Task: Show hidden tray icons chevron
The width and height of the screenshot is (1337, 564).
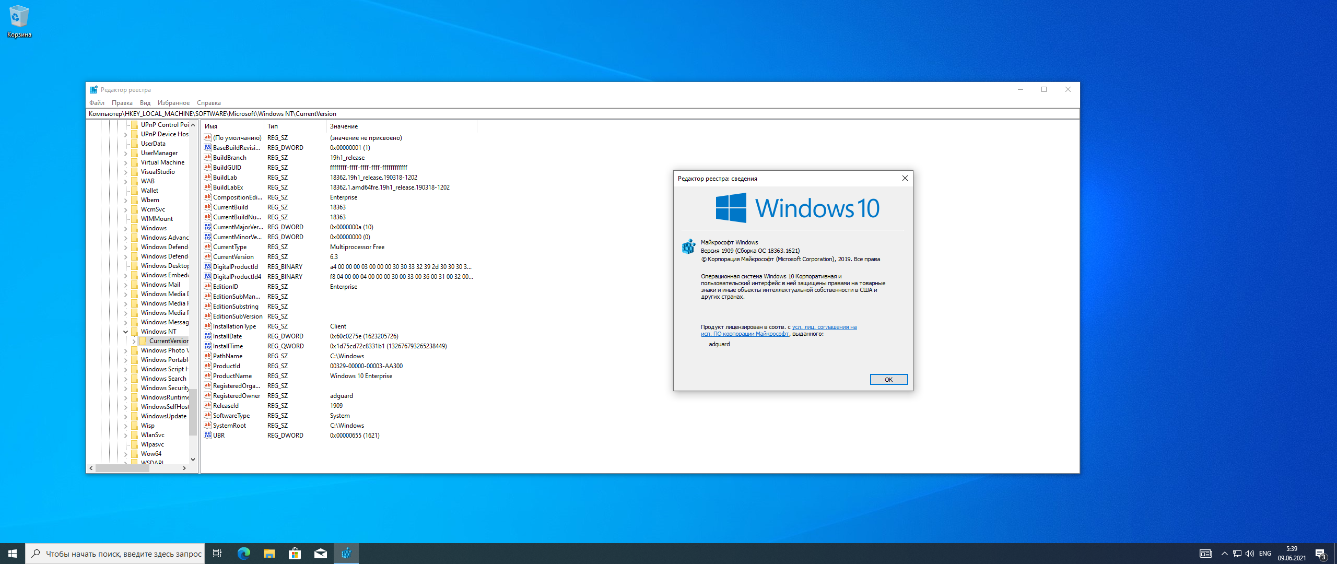Action: [x=1225, y=554]
